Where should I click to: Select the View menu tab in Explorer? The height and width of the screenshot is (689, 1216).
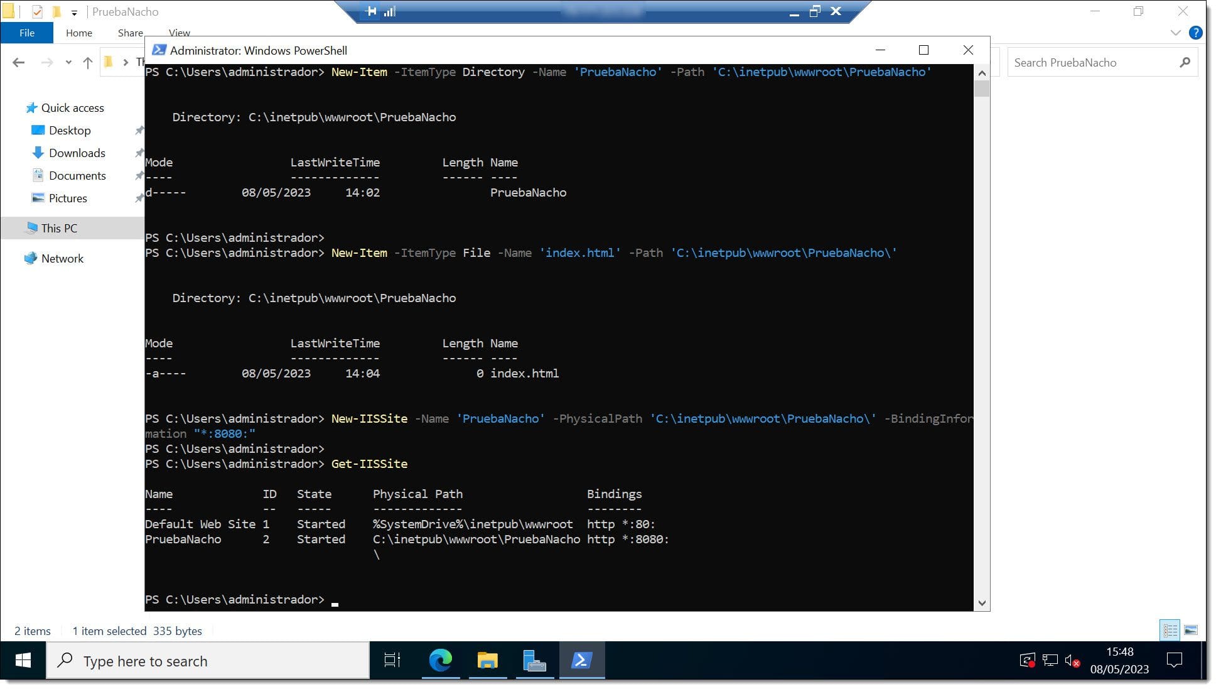[178, 33]
